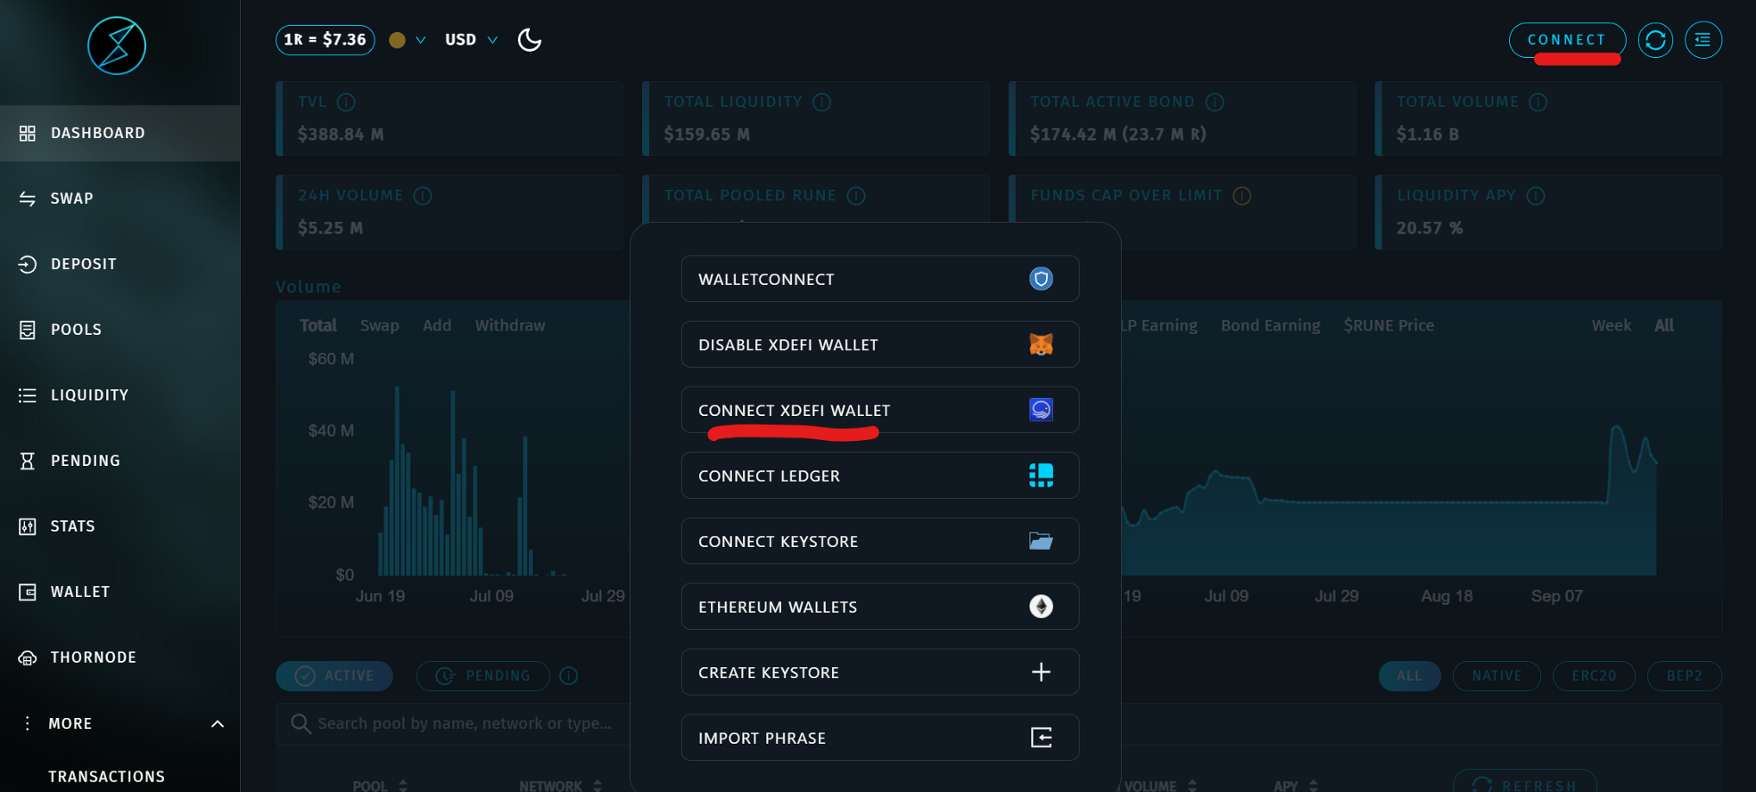Open the gold dot theme dropdown
The width and height of the screenshot is (1756, 792).
click(x=408, y=40)
